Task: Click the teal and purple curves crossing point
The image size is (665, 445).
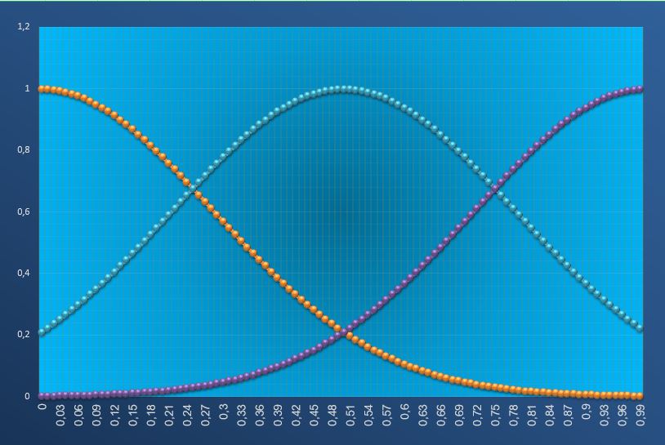Action: point(495,189)
